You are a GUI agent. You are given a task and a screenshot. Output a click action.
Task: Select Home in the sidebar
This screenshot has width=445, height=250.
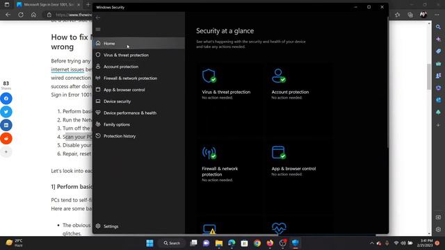(139, 43)
